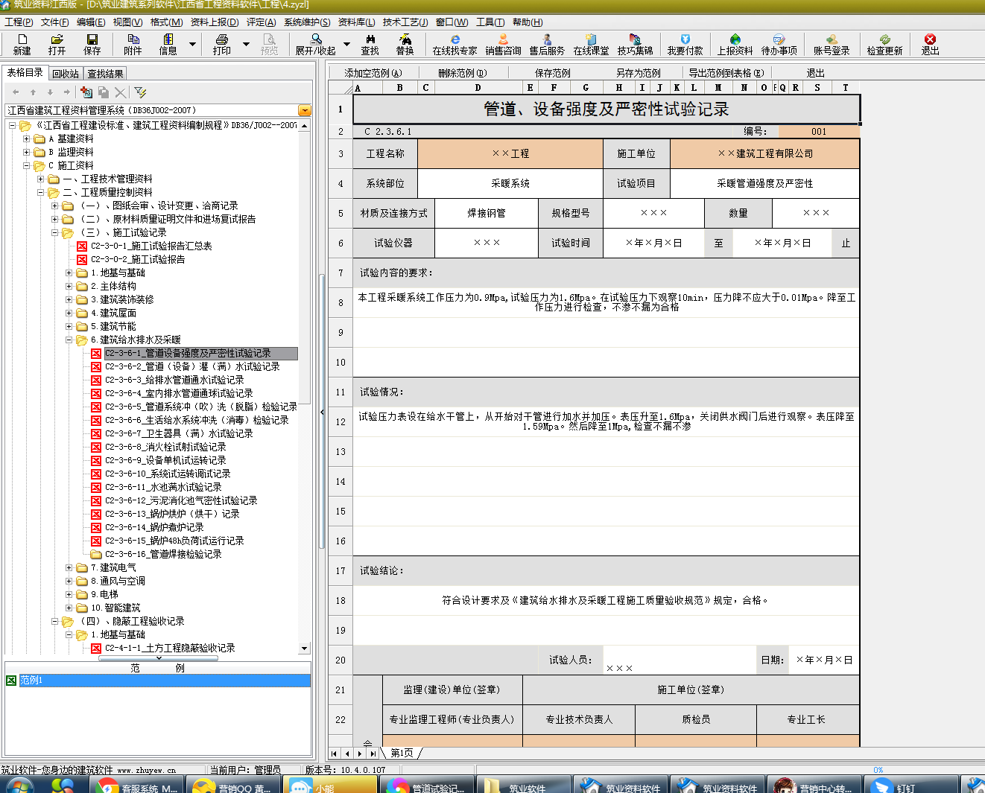Viewport: 985px width, 793px height.
Task: Open the 编辑(E) menu
Action: [x=91, y=22]
